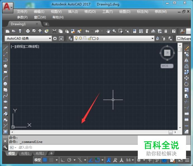Click the command line customize wrench
Viewport: 193px width, 166px height.
pos(5,147)
